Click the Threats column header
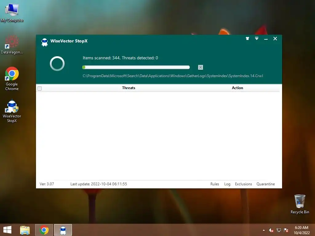The image size is (315, 236). [x=129, y=88]
